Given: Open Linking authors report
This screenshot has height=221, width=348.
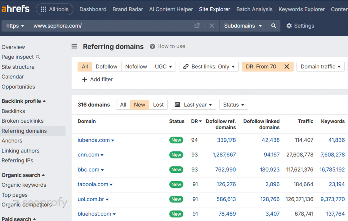Looking at the screenshot, I should tap(20, 150).
